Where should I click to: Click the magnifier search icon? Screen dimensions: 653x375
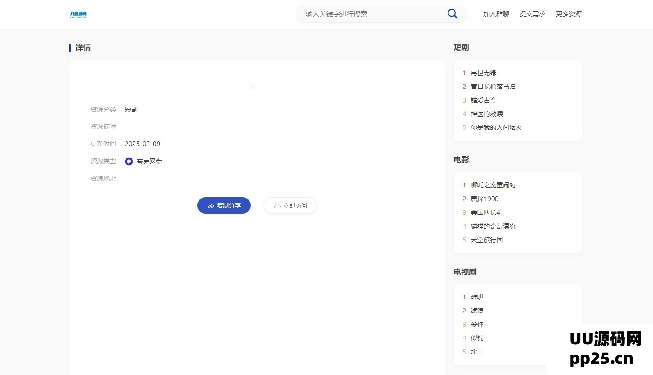click(x=452, y=14)
